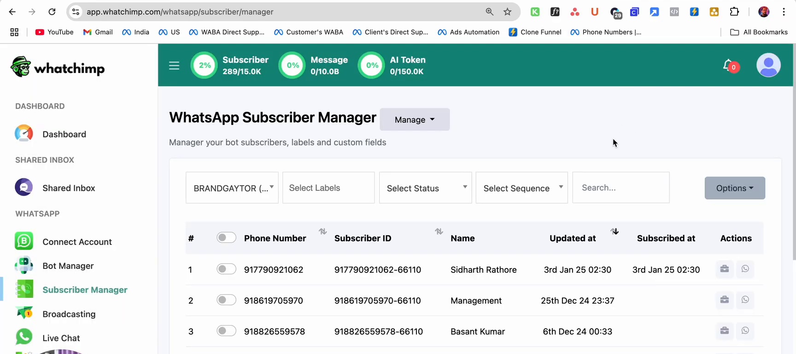
Task: Open the Manage dropdown
Action: (415, 120)
